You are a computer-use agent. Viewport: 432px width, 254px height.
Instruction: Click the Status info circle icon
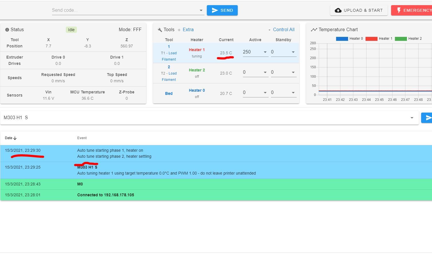pyautogui.click(x=7, y=30)
